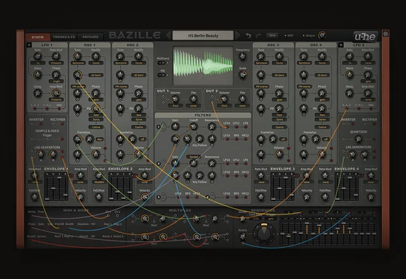Switch to the SYNTH tab
This screenshot has width=406, height=279.
tap(37, 37)
